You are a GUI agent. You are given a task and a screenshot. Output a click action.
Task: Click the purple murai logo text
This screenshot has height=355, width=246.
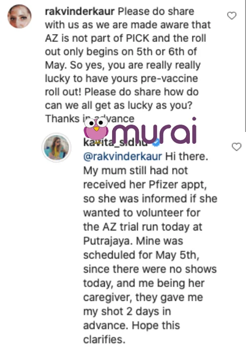[x=154, y=131]
